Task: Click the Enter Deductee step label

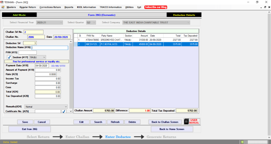Action: (118, 137)
